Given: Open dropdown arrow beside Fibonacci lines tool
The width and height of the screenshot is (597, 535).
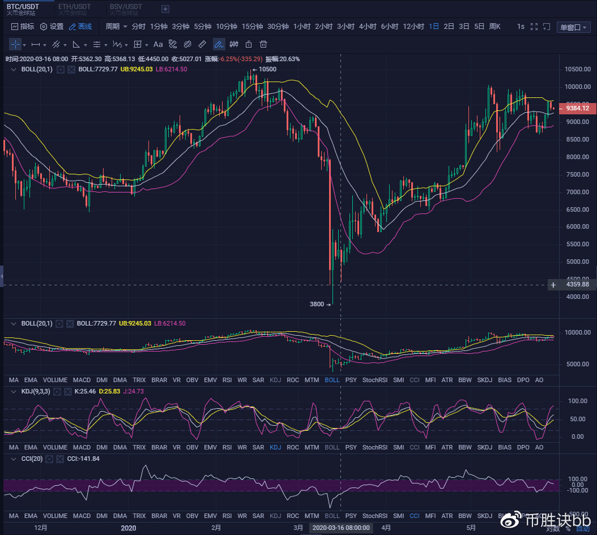Looking at the screenshot, I should (x=106, y=45).
